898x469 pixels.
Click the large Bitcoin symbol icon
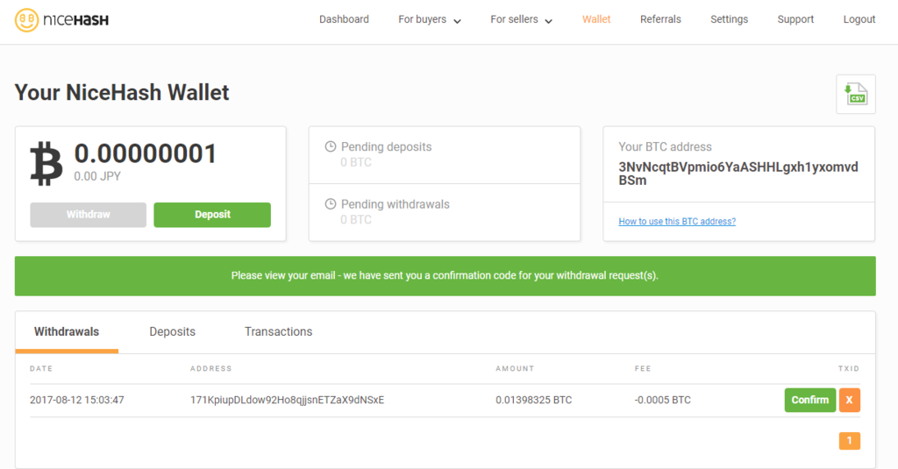point(46,164)
